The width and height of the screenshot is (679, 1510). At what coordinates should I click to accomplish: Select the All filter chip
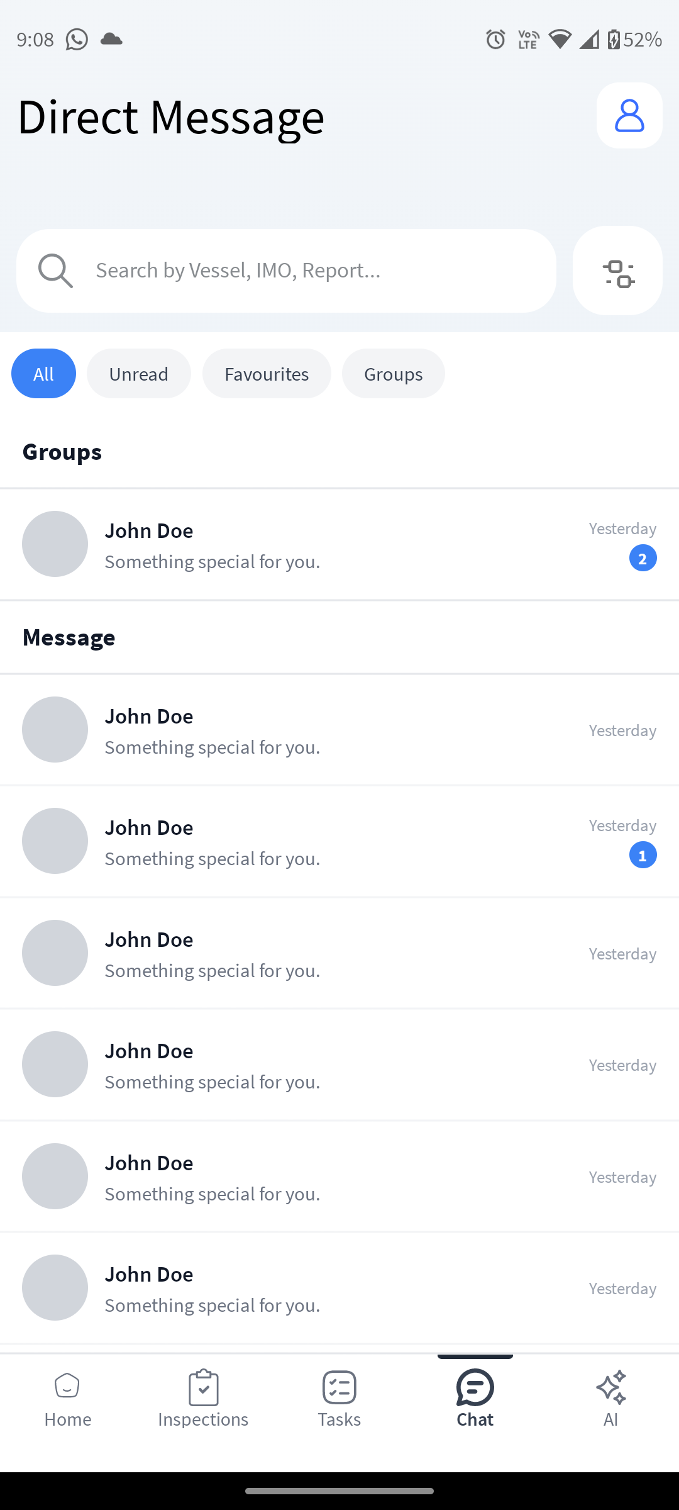tap(43, 374)
